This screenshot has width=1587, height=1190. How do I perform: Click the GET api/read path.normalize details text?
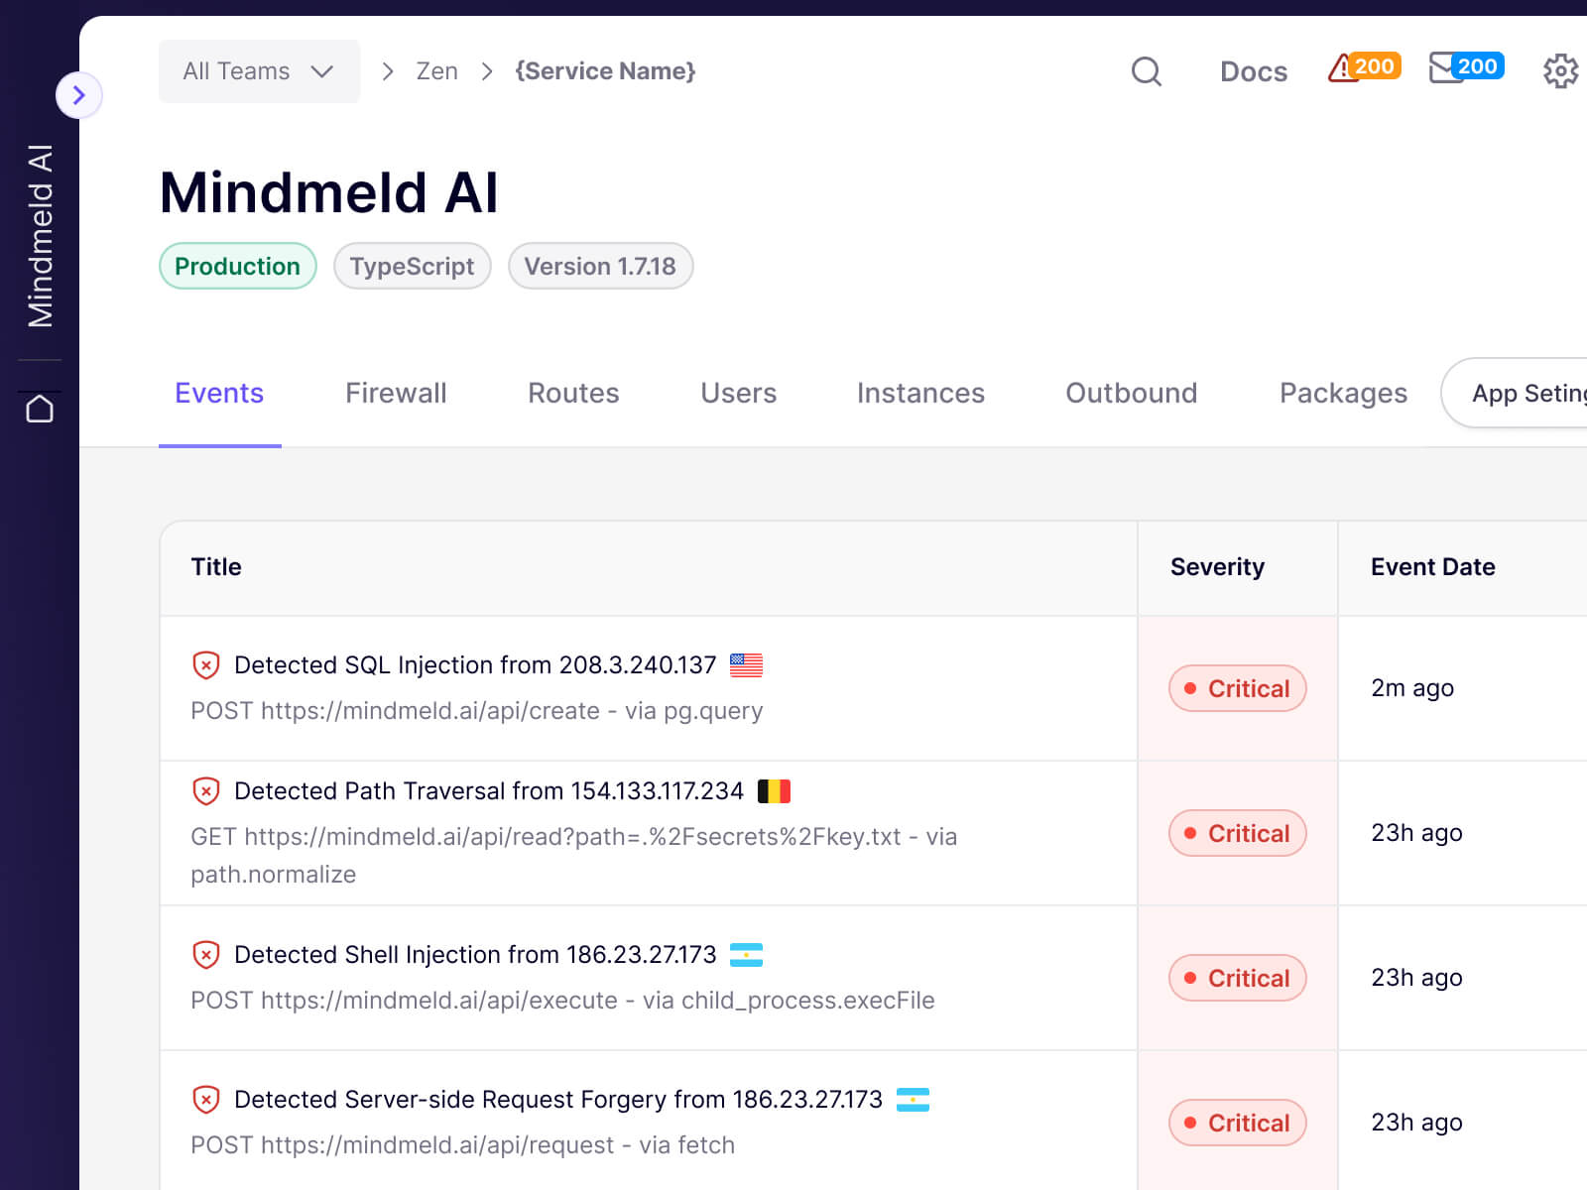click(574, 855)
